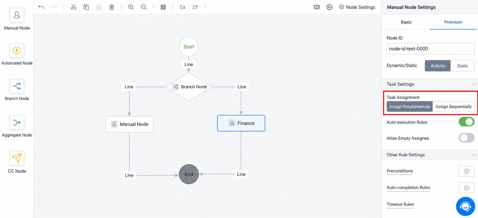Select the Automated Node lightning icon
Viewport: 478px width, 218px height.
pos(17,51)
